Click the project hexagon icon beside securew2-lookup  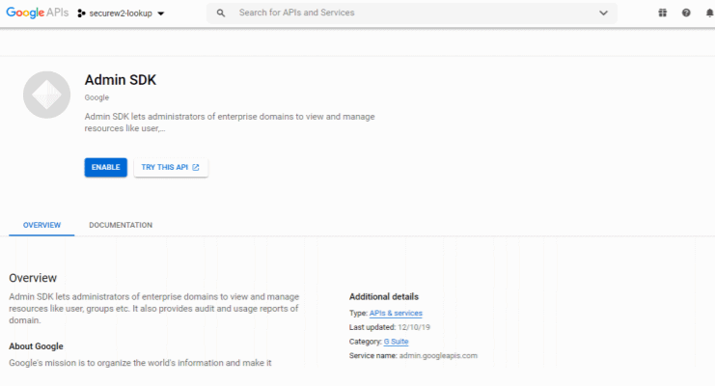coord(81,14)
